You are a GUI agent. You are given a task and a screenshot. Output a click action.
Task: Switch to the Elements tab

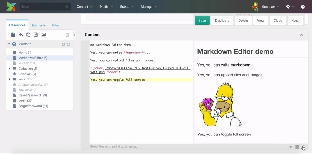[39, 25]
